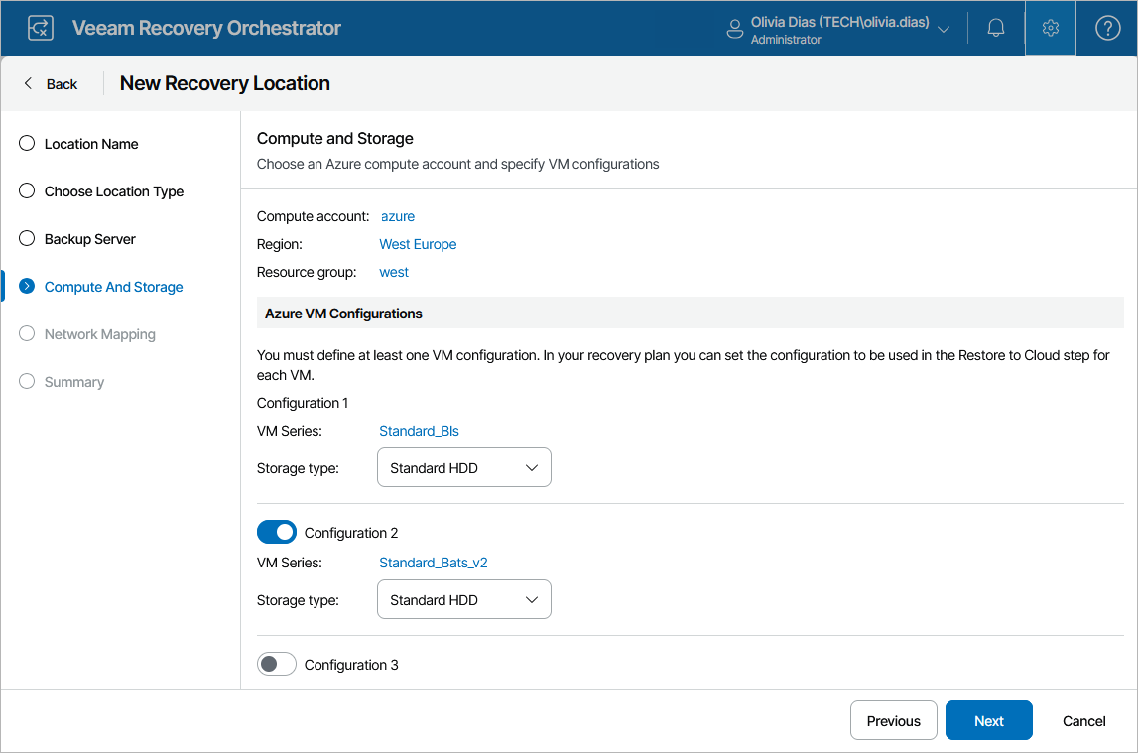
Task: Click the Compute And Storage step icon
Action: click(x=27, y=287)
